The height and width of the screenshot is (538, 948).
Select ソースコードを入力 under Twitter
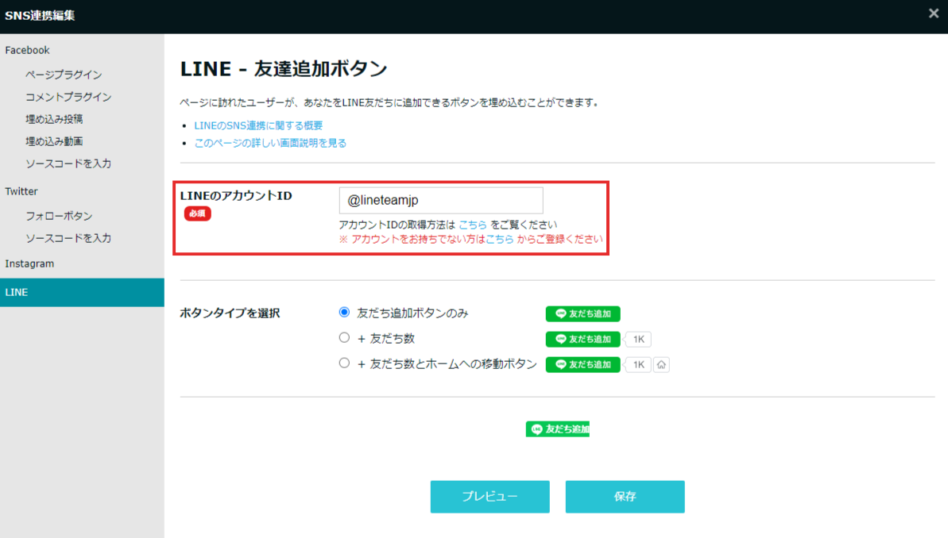point(68,239)
